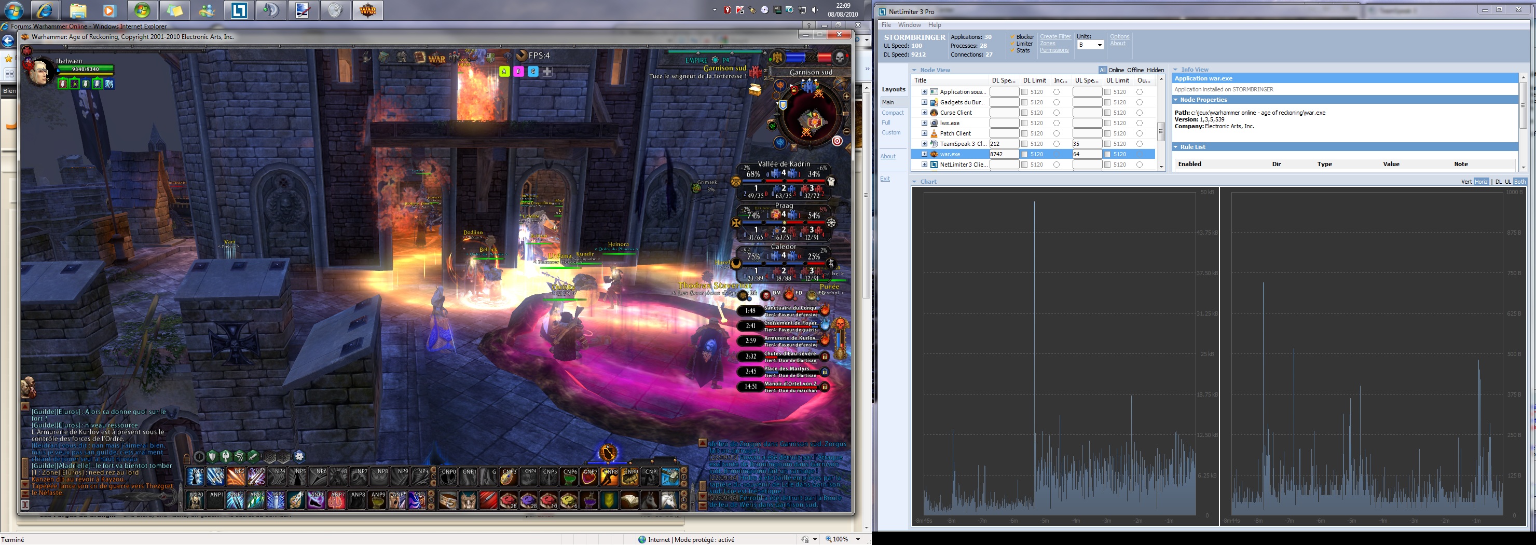Open the Window menu in NetLimiter
This screenshot has width=1536, height=545.
pos(909,25)
